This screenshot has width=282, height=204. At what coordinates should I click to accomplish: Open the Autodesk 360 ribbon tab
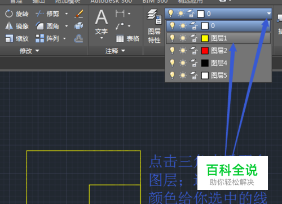(111, 2)
